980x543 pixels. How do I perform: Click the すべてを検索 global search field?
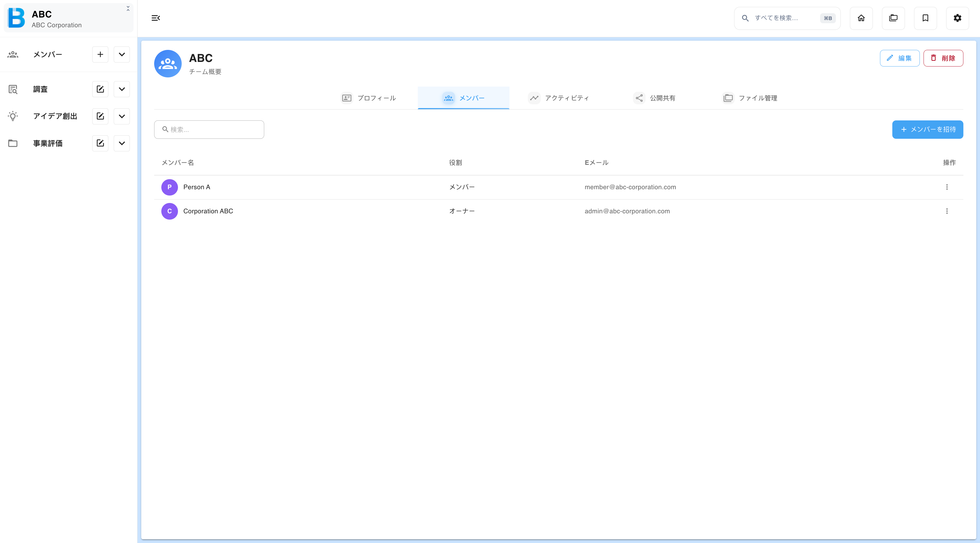click(x=787, y=18)
